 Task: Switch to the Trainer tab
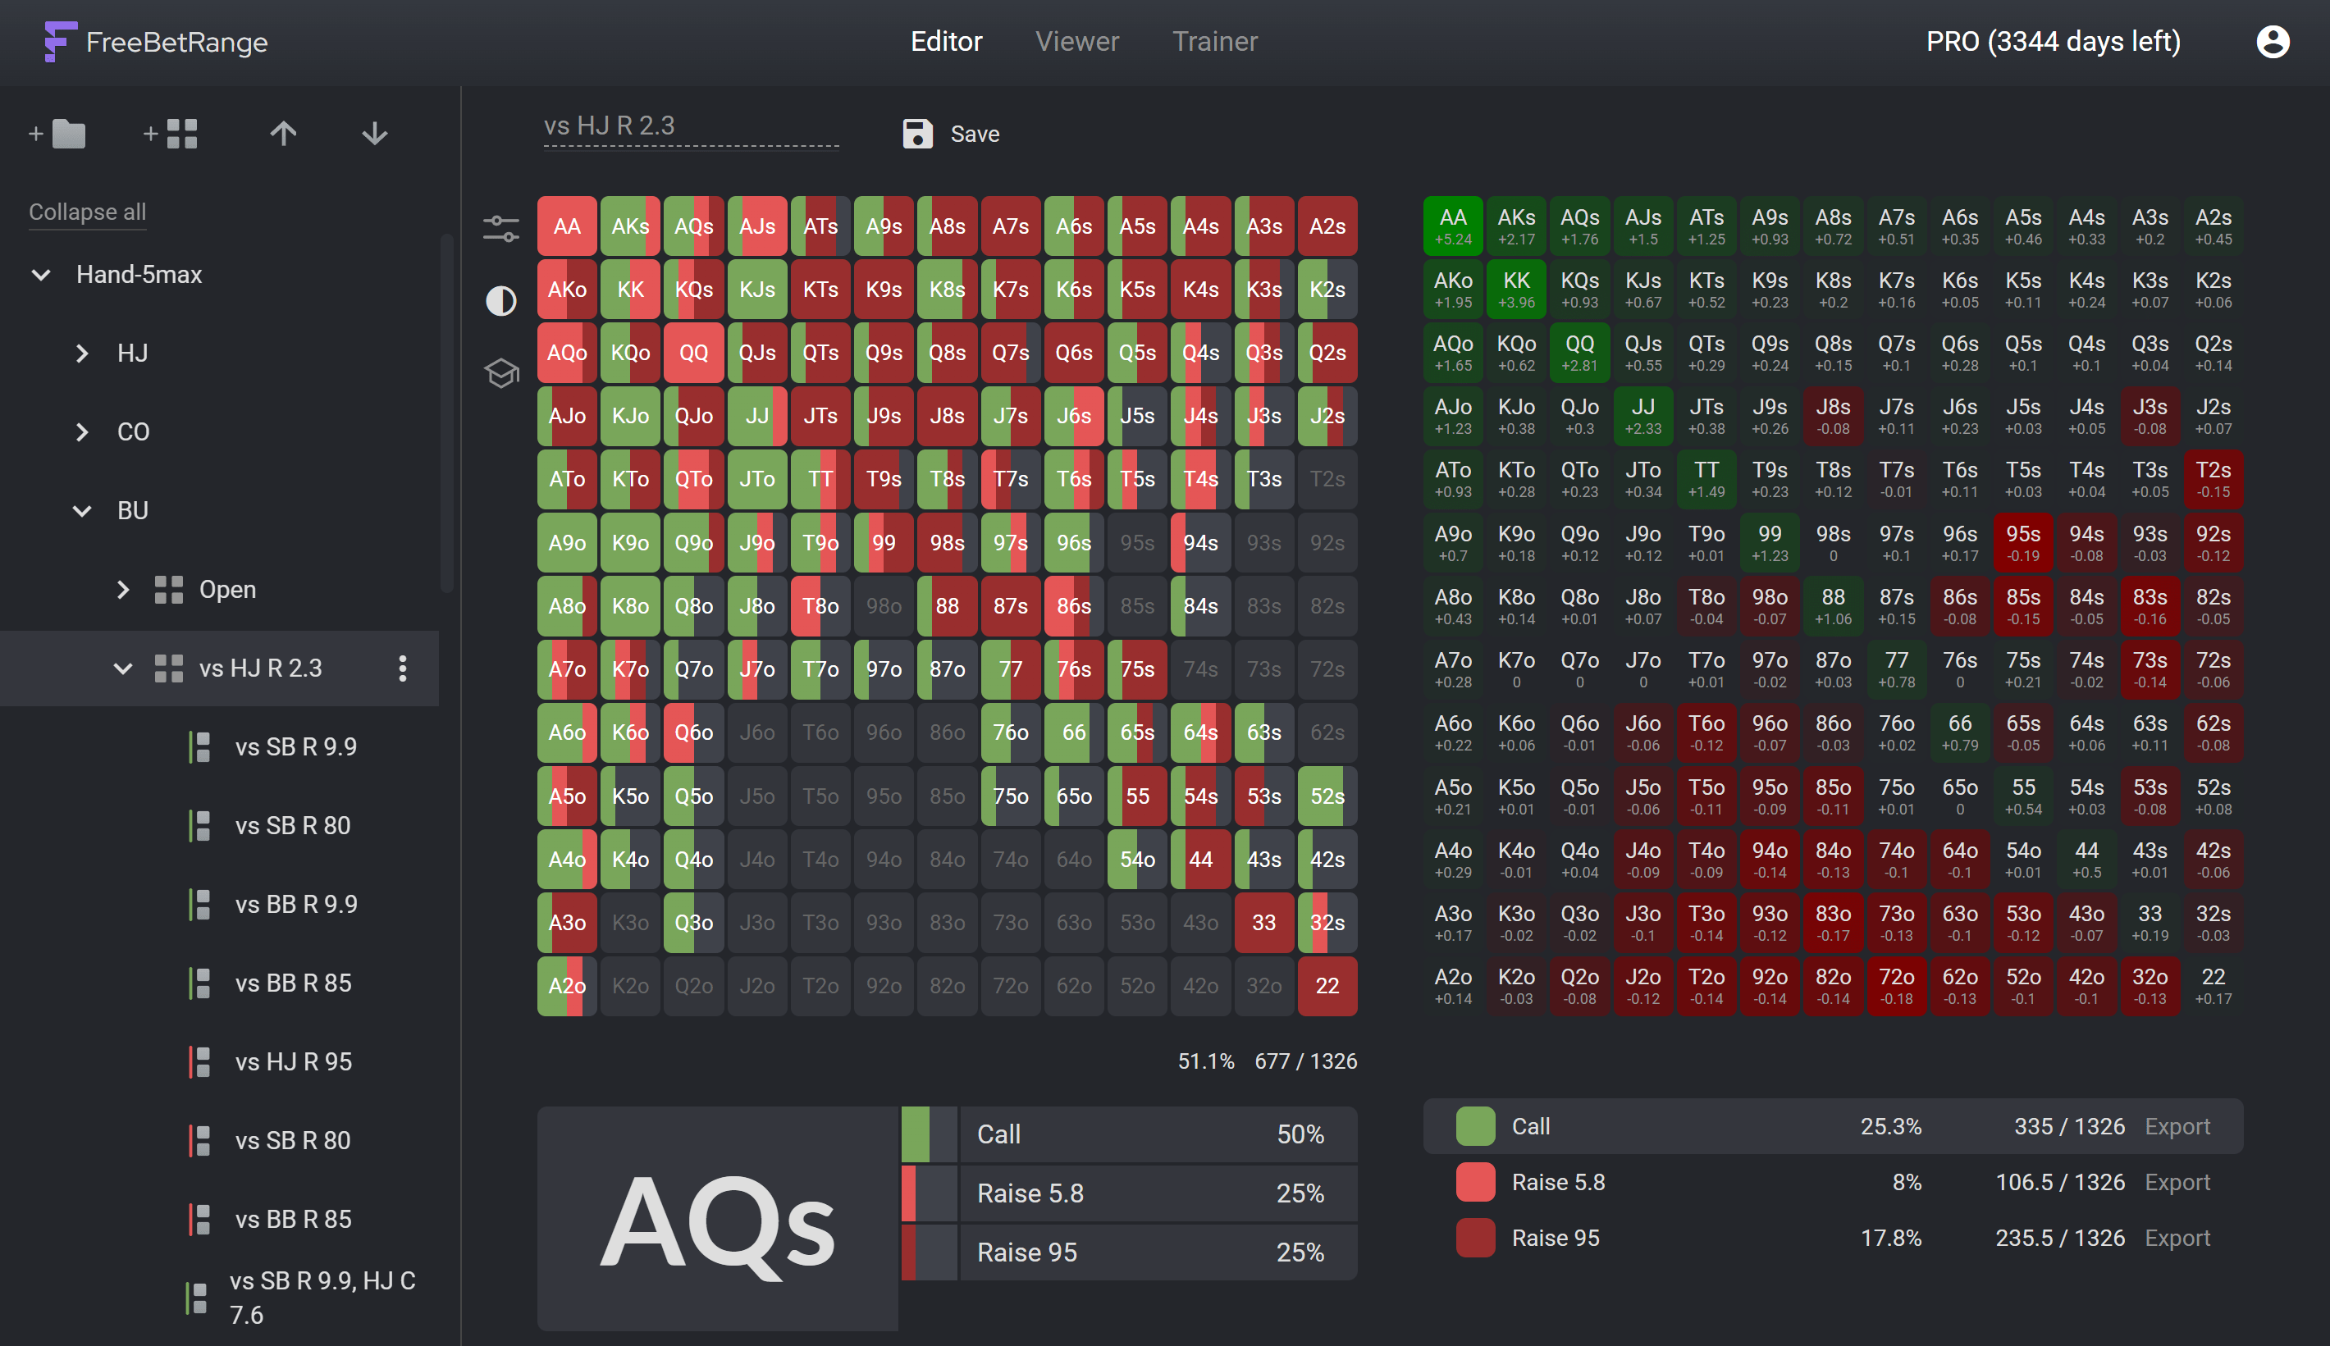tap(1215, 42)
